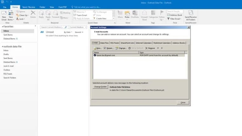Click the Search Current Mailbox field
242x136 pixels.
54,27
